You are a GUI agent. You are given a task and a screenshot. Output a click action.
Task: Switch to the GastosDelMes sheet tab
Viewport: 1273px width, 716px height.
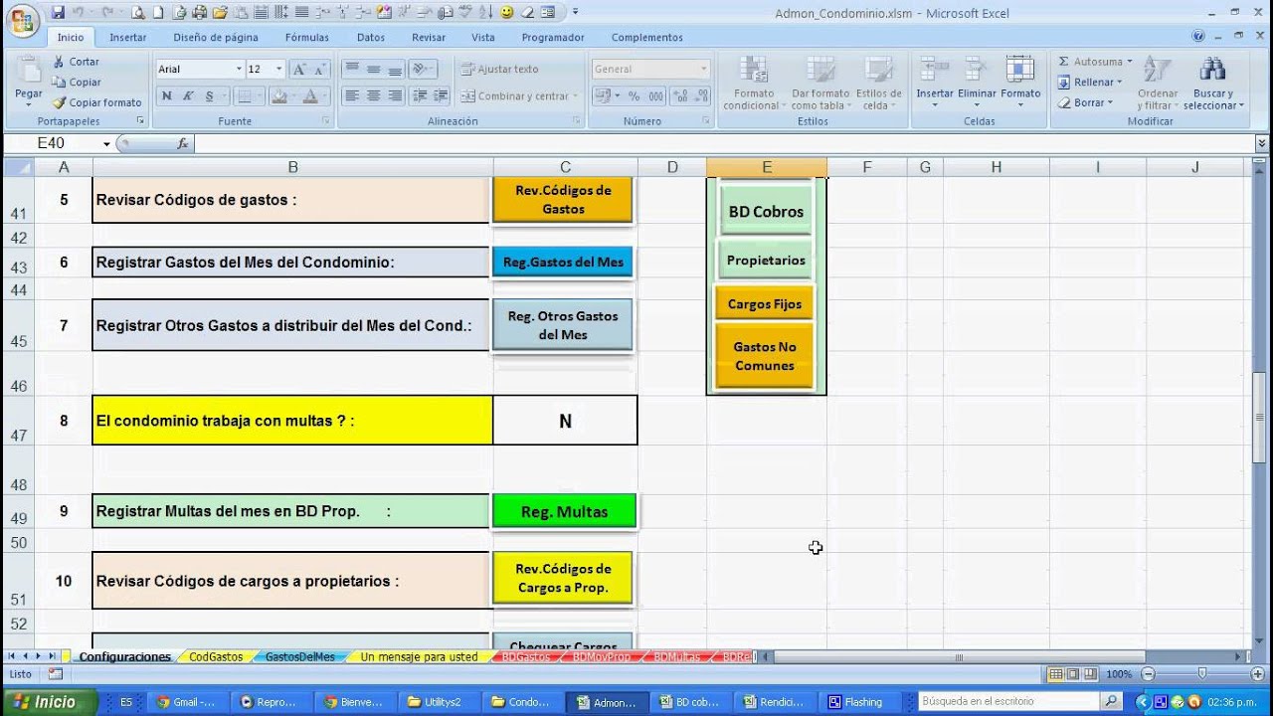point(299,656)
